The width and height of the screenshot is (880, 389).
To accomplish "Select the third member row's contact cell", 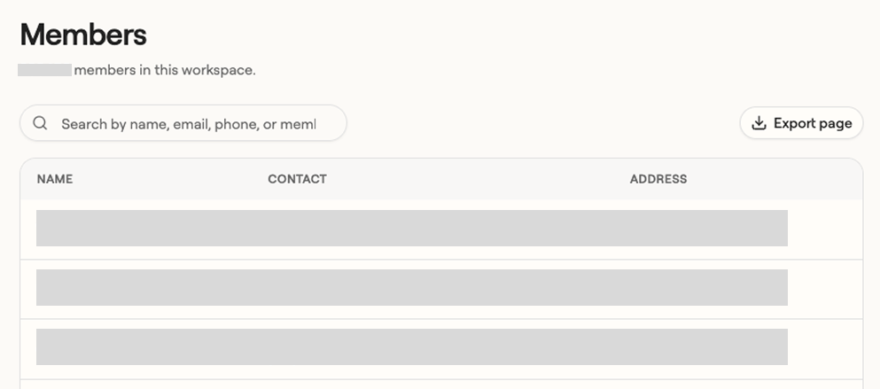I will coord(448,346).
